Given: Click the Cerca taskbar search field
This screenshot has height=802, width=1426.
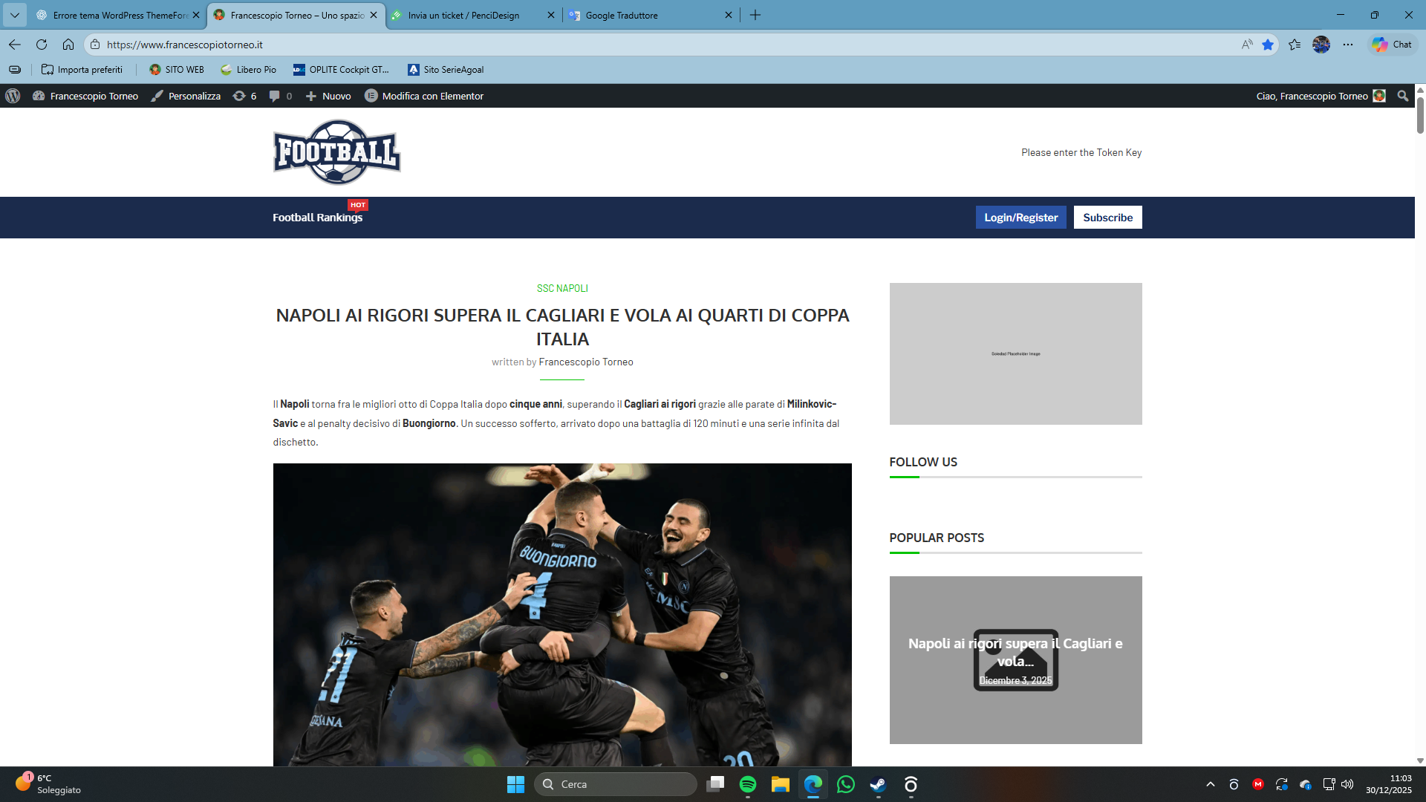Looking at the screenshot, I should [x=615, y=784].
